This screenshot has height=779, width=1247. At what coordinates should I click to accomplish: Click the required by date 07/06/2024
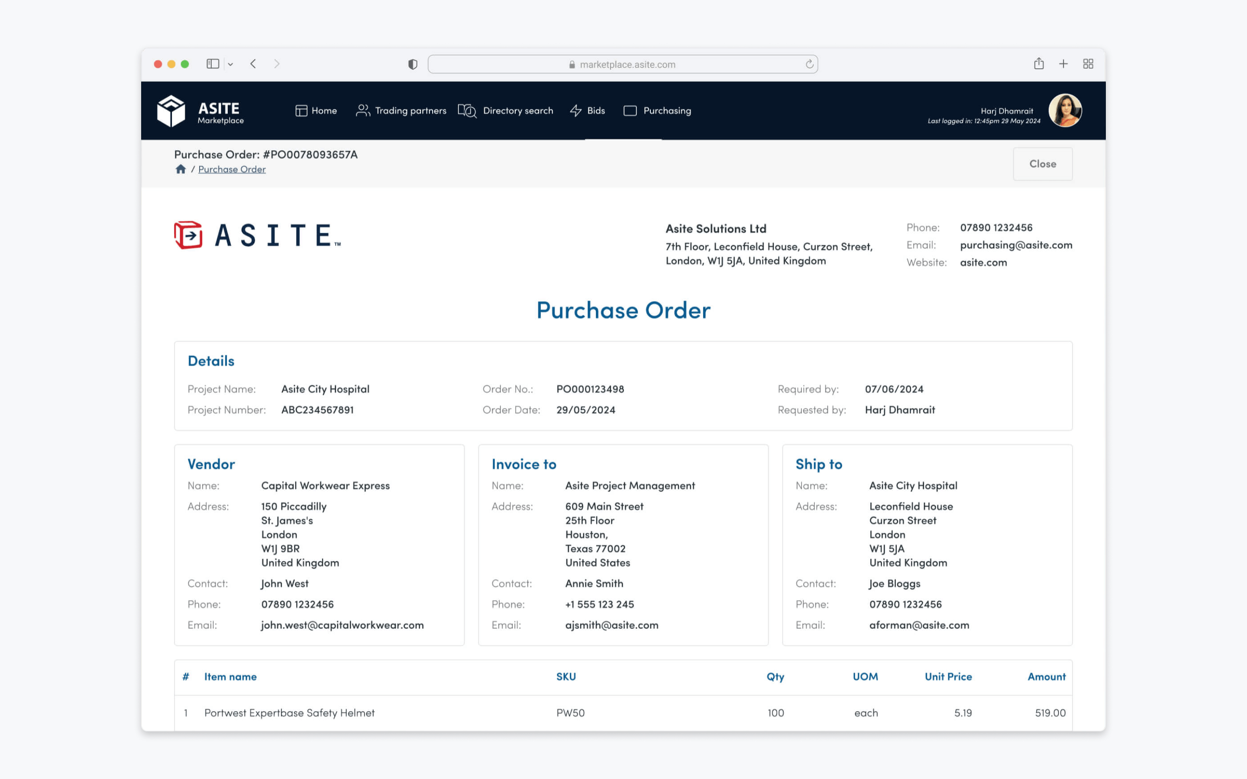pos(894,389)
